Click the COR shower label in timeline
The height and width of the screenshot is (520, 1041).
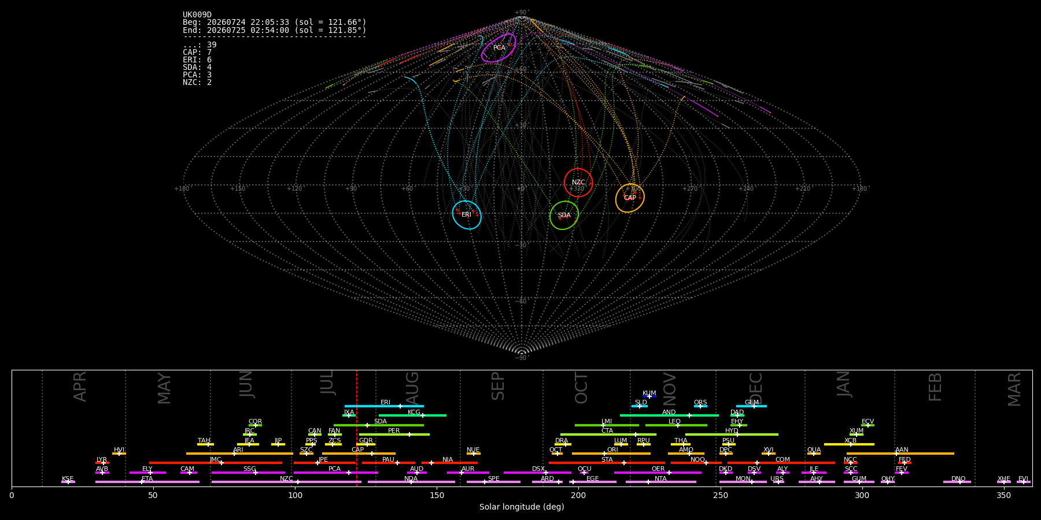click(x=255, y=422)
